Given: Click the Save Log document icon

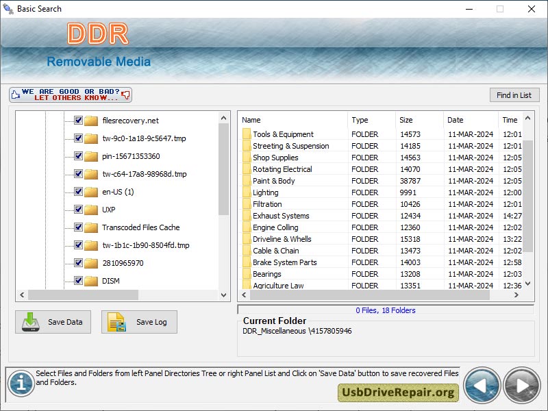Looking at the screenshot, I should 116,322.
